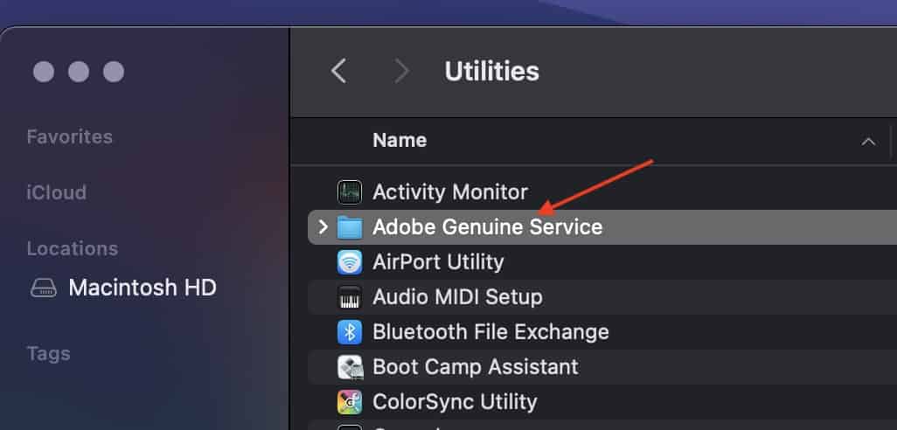Image resolution: width=897 pixels, height=430 pixels.
Task: Expand the Adobe Genuine Service folder
Action: [323, 227]
